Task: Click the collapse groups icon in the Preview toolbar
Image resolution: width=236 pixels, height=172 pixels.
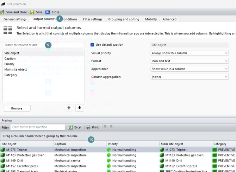Action: pos(112,127)
